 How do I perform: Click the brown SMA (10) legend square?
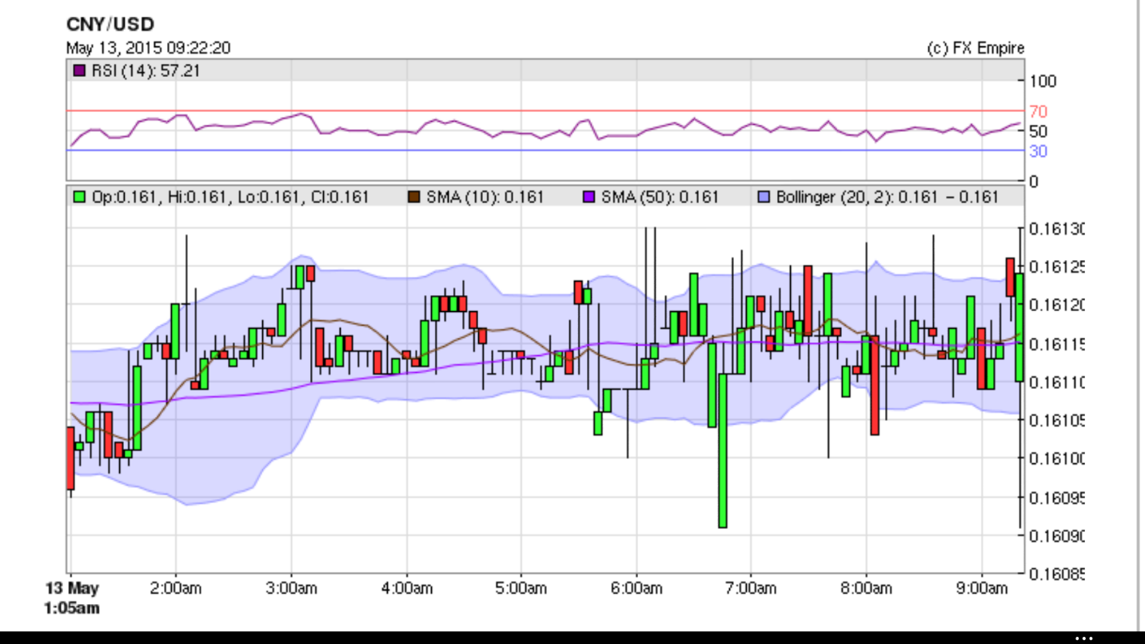click(x=413, y=197)
